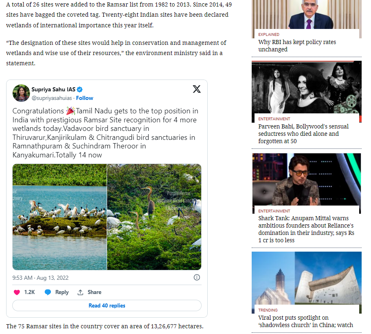
Task: Open the tweet info circle icon
Action: click(197, 277)
